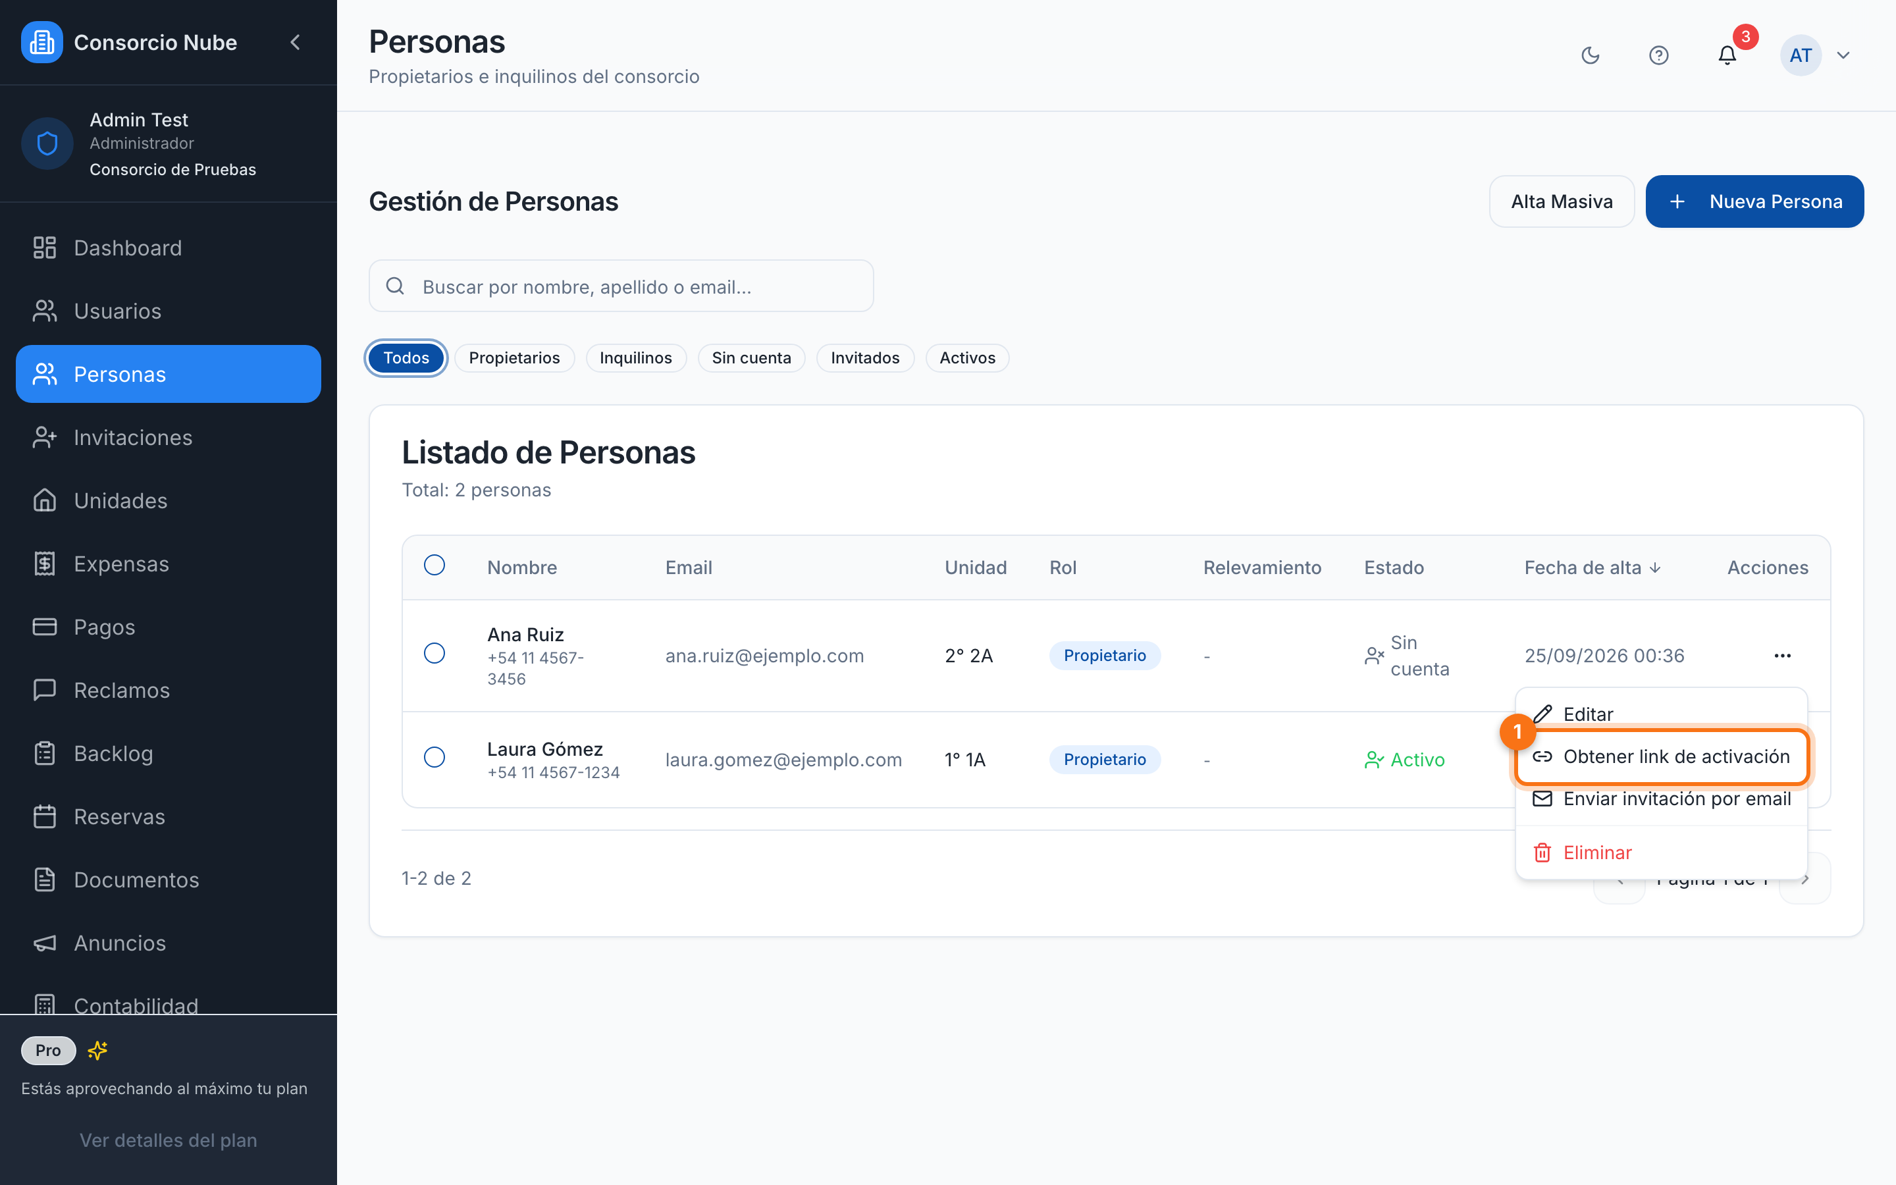Open Expensas in the sidebar
The width and height of the screenshot is (1896, 1185).
[x=169, y=564]
